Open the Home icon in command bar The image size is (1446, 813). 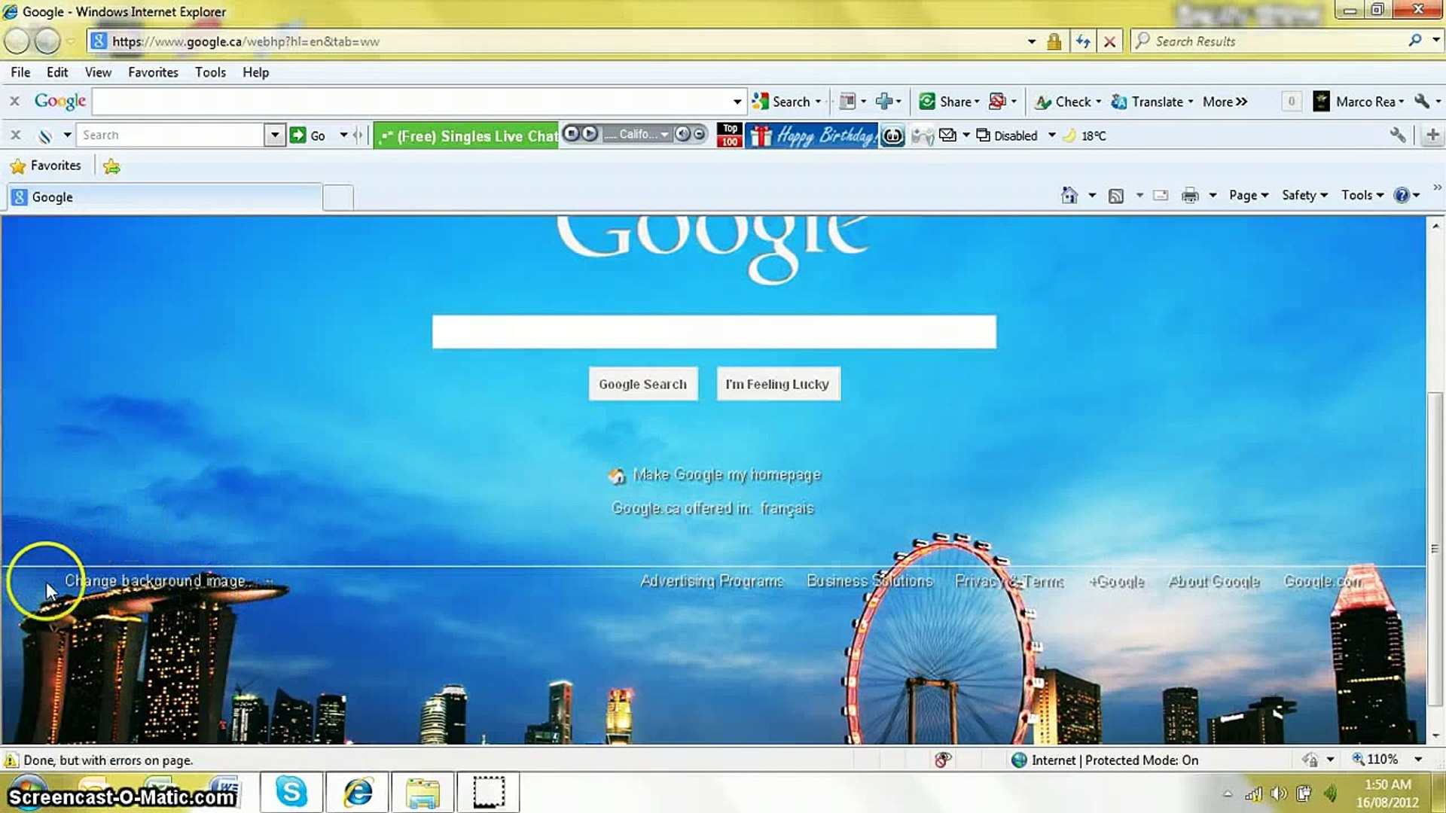[1069, 196]
